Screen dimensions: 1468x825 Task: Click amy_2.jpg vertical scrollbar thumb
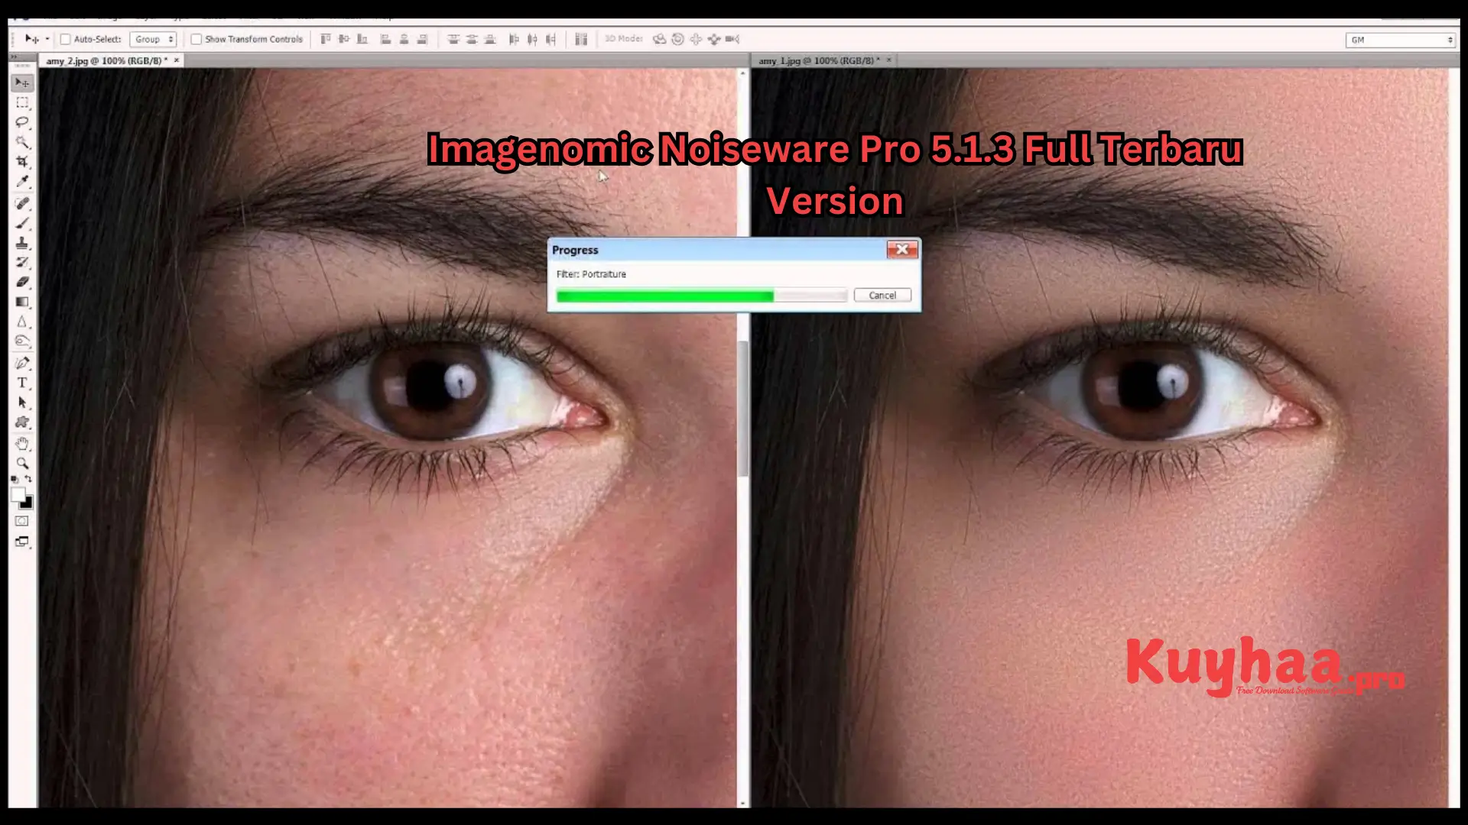(x=742, y=409)
